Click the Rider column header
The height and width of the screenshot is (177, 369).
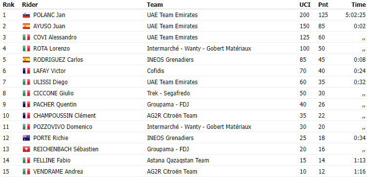30,5
